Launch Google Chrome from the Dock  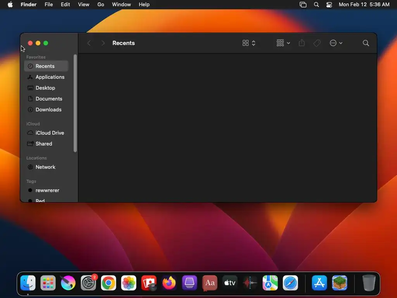click(109, 282)
